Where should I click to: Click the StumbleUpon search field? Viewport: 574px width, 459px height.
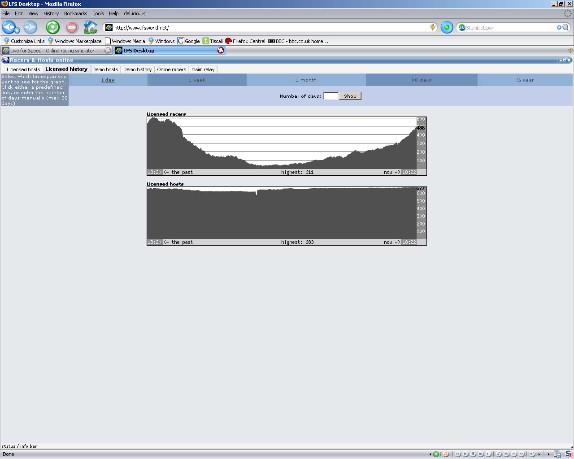tap(511, 27)
